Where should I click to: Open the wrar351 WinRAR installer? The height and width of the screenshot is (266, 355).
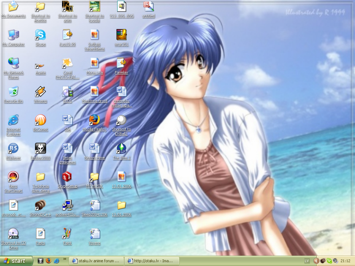(x=122, y=38)
